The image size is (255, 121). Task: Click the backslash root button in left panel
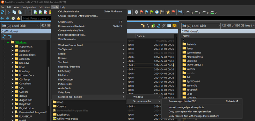click(x=148, y=26)
